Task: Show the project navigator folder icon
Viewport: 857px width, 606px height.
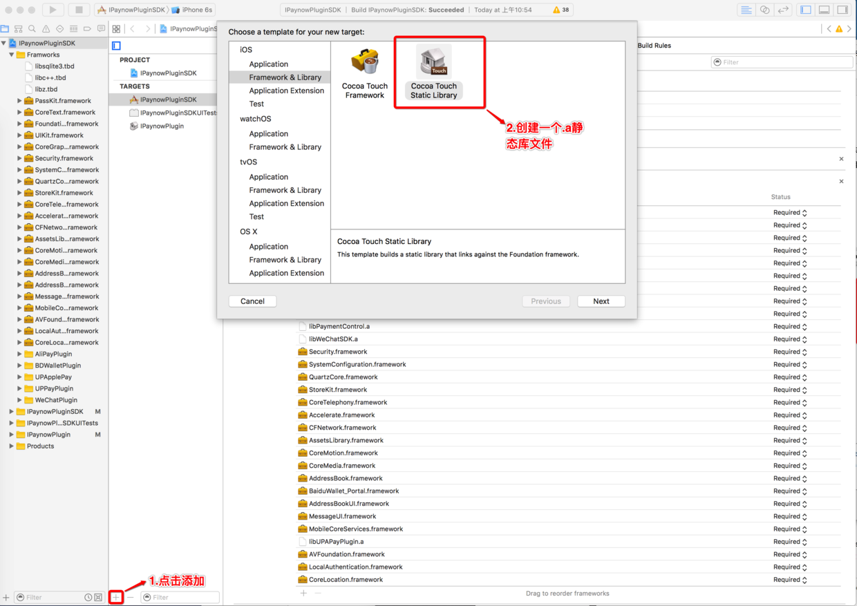Action: click(x=5, y=29)
